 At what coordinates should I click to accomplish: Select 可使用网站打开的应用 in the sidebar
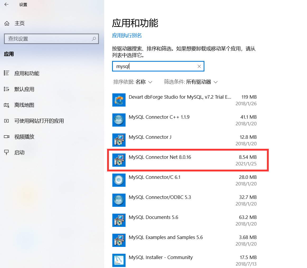[x=39, y=121]
